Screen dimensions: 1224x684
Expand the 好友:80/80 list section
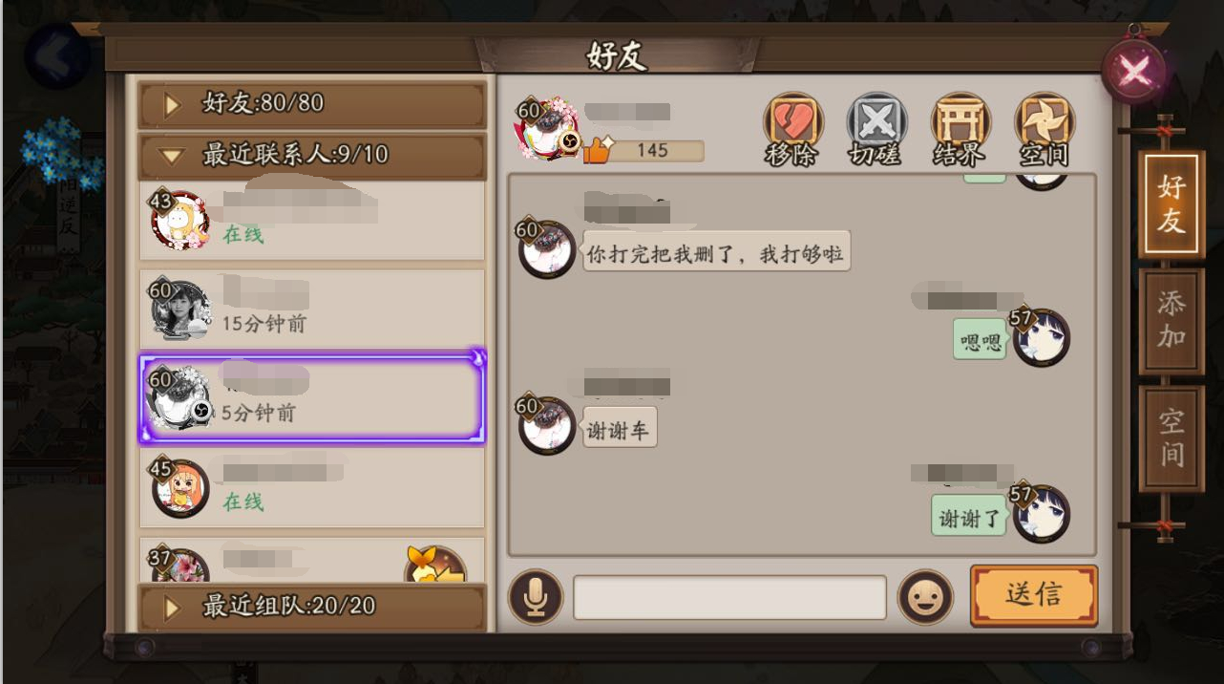point(313,104)
